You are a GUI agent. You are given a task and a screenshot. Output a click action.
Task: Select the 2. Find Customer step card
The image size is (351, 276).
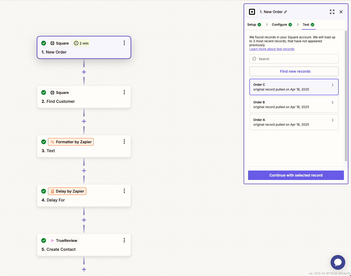pos(84,97)
